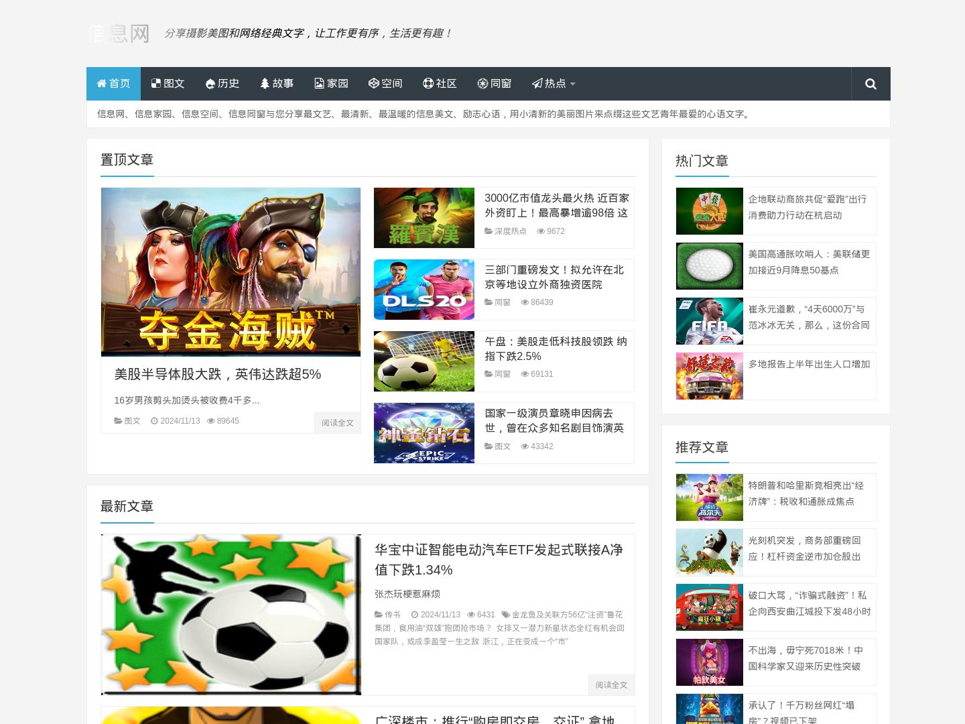Open article 国家一级演员章晓申因病去世
The width and height of the screenshot is (965, 724).
[554, 420]
